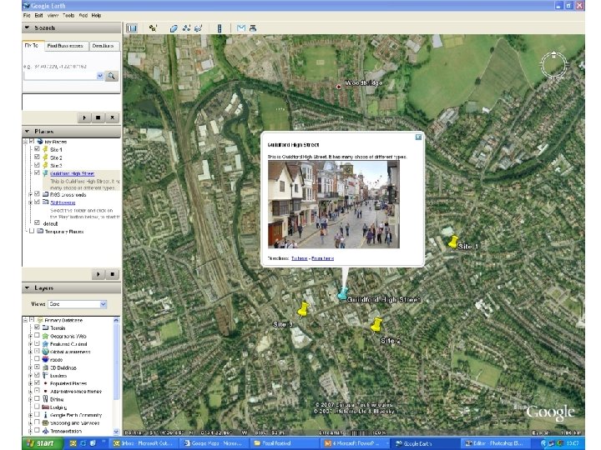Viewport: 601px width, 450px height.
Task: Toggle the sidebar with the toolbar icon
Action: [x=132, y=27]
